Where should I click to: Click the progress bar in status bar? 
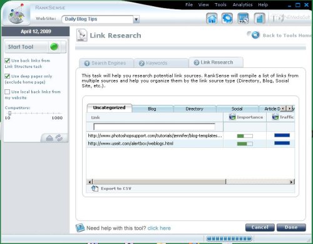[x=229, y=238]
